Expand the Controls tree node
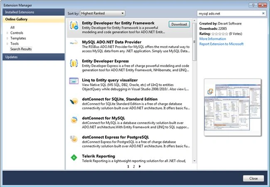 7,33
